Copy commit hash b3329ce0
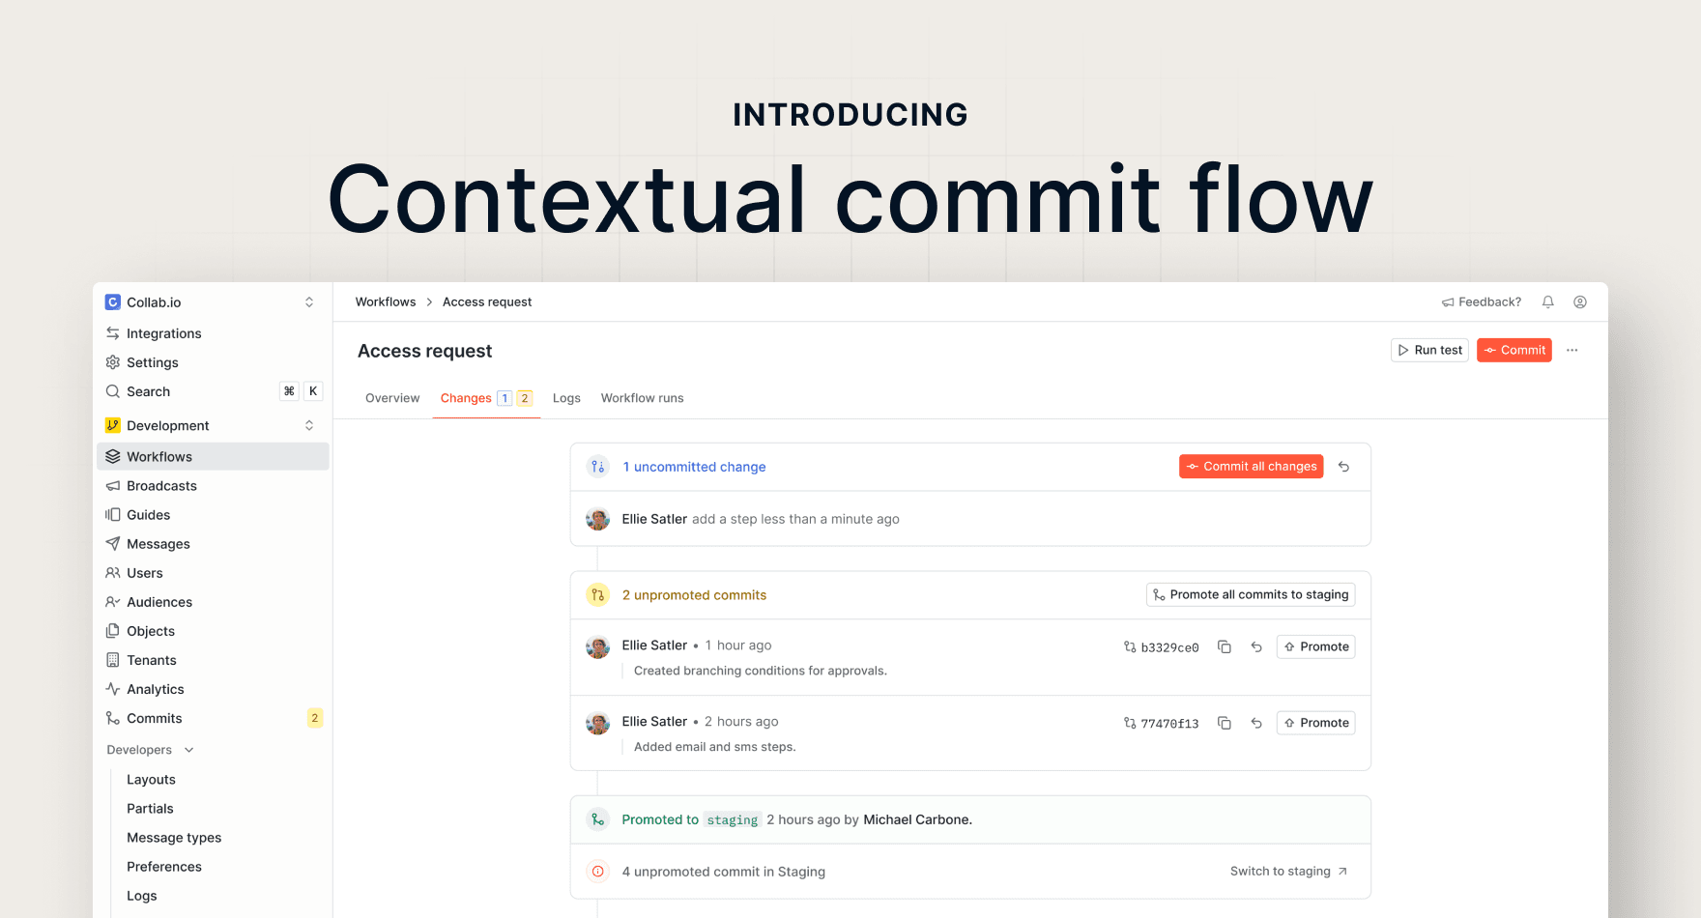1701x918 pixels. (x=1225, y=646)
